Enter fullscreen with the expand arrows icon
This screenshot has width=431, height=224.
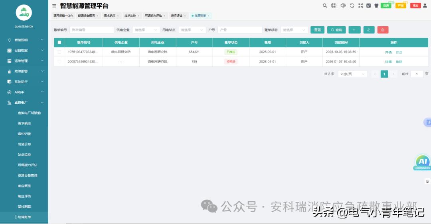point(360,6)
